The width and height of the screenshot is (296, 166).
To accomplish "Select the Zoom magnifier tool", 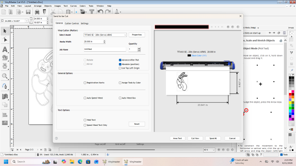I will pyautogui.click(x=5, y=76).
